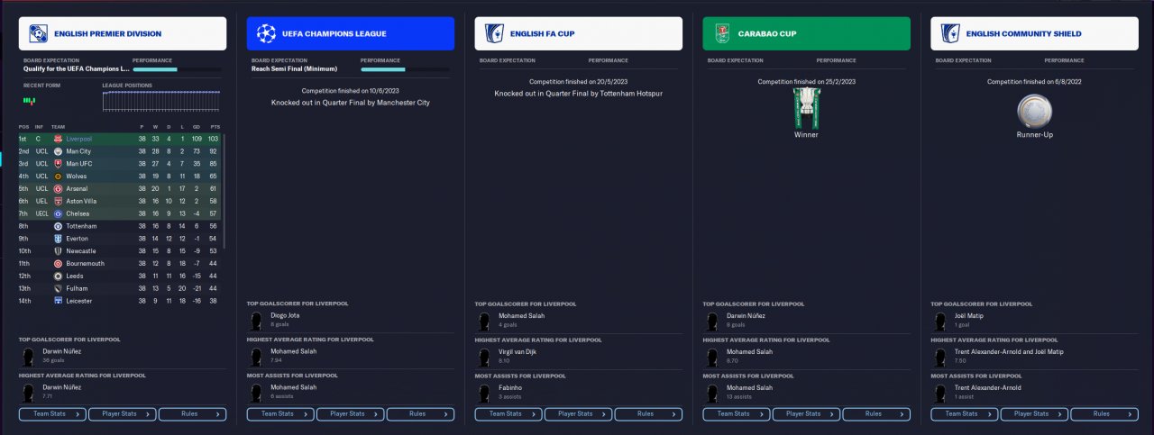This screenshot has height=435, width=1154.
Task: Open Team Stats in Community Shield panel
Action: pos(965,414)
